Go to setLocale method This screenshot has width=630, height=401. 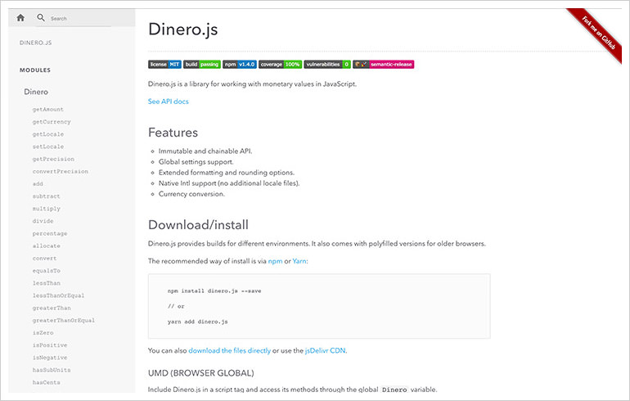[47, 146]
